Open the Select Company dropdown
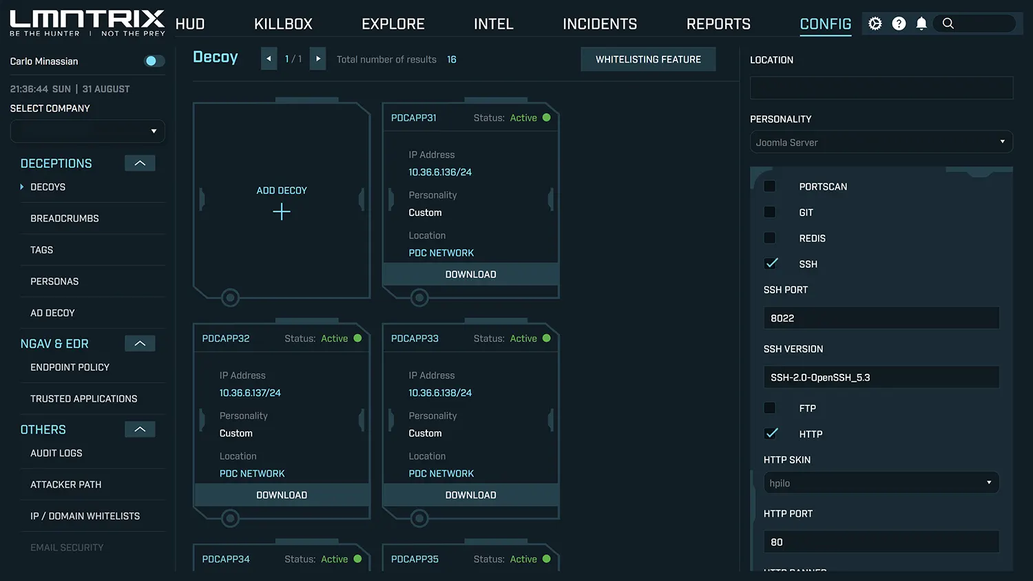The height and width of the screenshot is (581, 1033). point(87,131)
